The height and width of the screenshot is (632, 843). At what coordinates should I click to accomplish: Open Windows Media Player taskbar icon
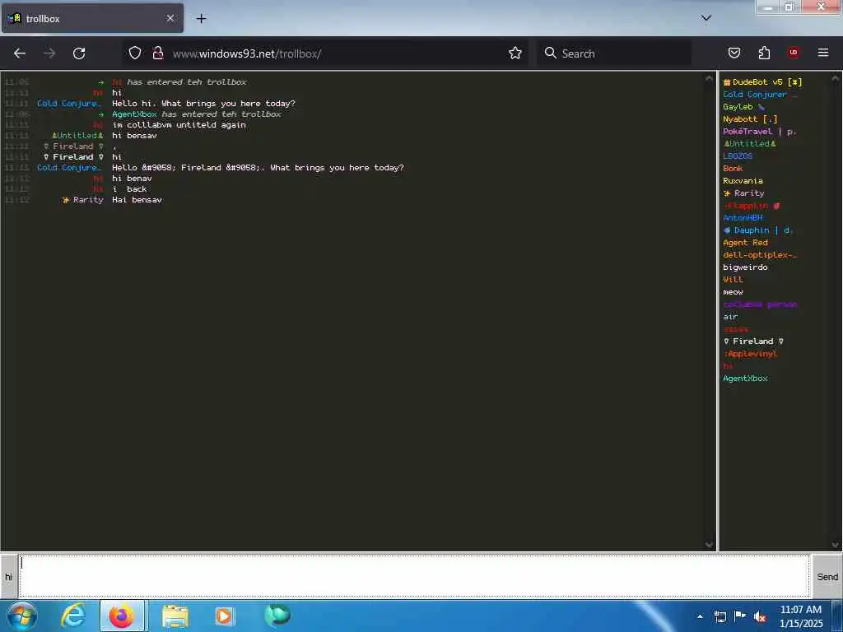coord(224,616)
